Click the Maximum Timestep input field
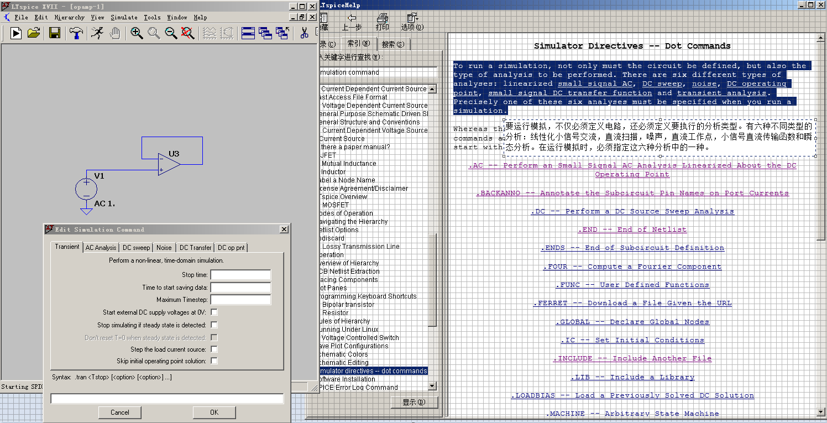 (x=240, y=300)
